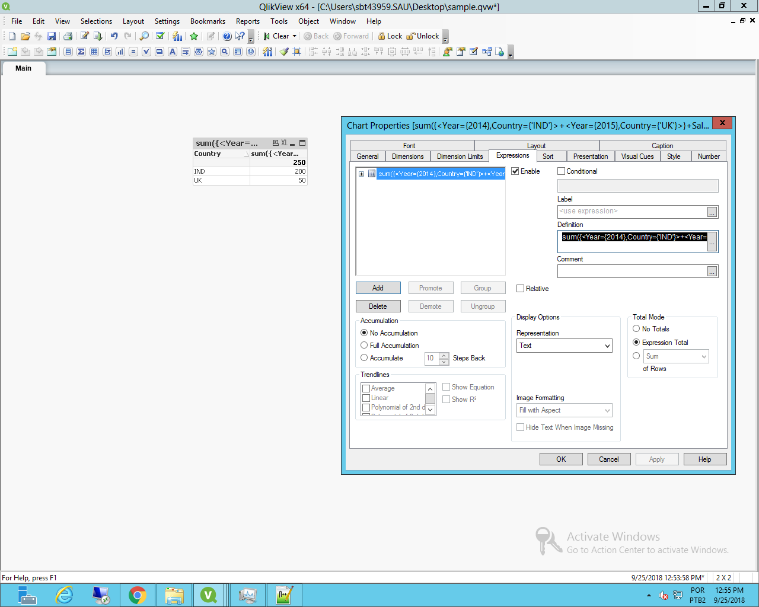The image size is (759, 607).
Task: Open the Bookmarks menu
Action: point(208,21)
